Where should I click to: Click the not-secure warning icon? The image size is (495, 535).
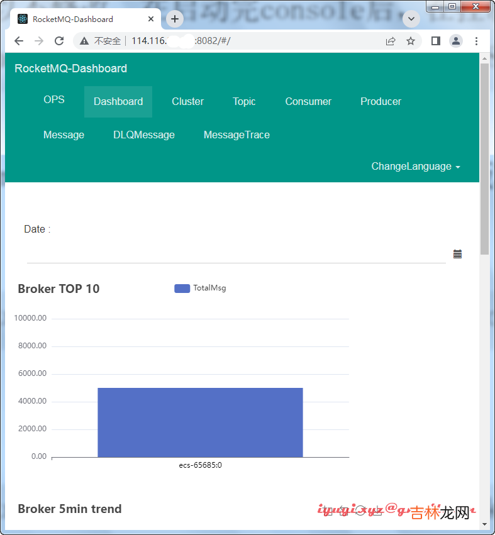pos(84,41)
